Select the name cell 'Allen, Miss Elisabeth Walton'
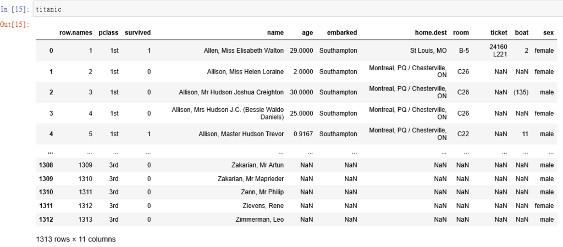 [x=244, y=50]
